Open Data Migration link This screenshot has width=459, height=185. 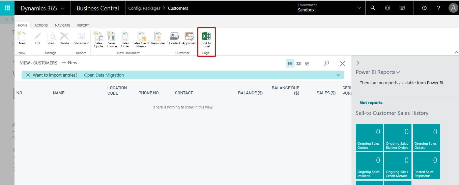pyautogui.click(x=104, y=75)
